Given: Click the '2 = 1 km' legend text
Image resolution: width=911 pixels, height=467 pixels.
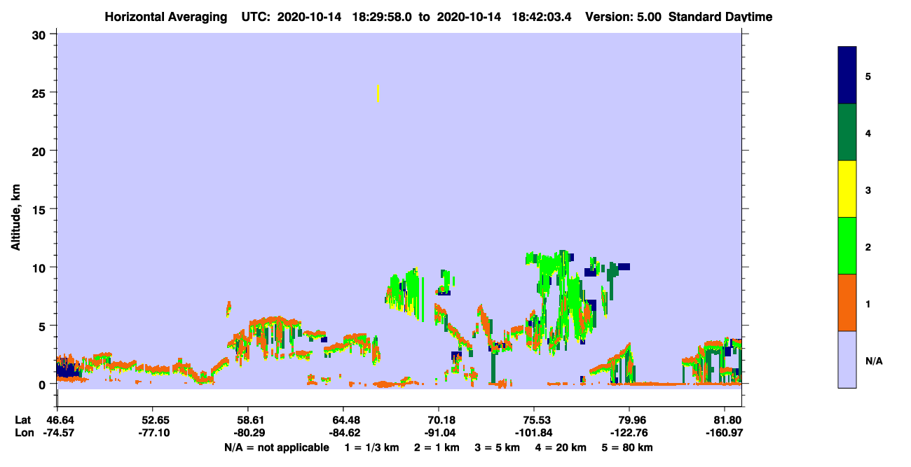Looking at the screenshot, I should [436, 447].
